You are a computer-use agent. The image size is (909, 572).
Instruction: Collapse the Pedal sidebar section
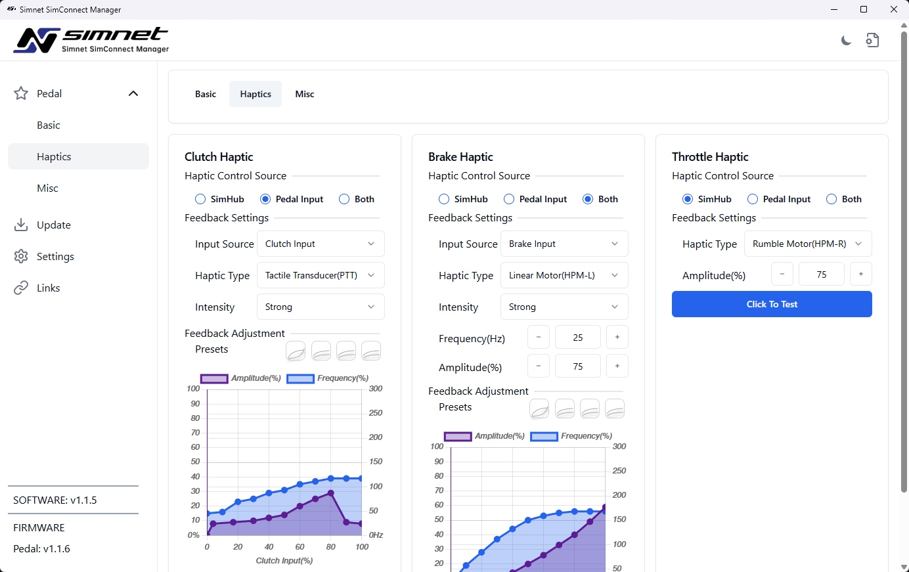coord(133,94)
